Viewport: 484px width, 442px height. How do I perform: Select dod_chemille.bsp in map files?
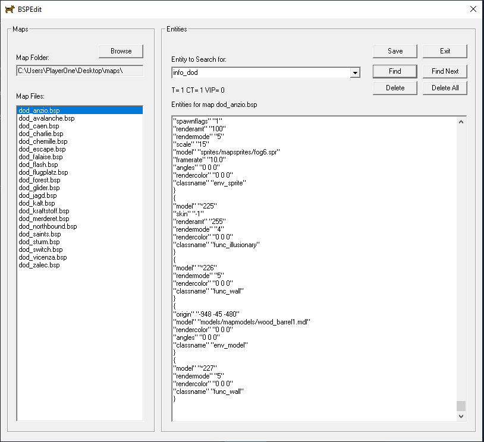coord(80,141)
